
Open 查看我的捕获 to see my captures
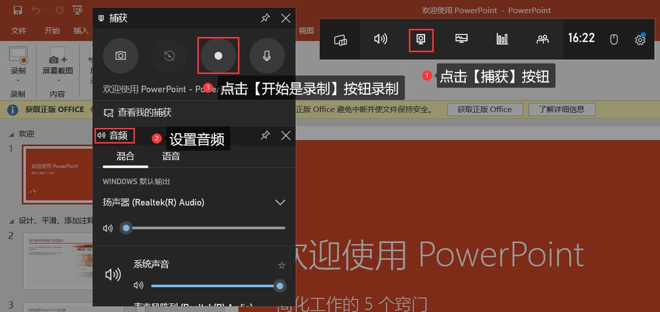point(137,112)
